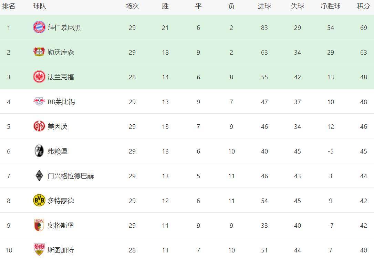This screenshot has height=260, width=374.
Task: Click the Borussia Dortmund BVB logo
Action: (39, 201)
